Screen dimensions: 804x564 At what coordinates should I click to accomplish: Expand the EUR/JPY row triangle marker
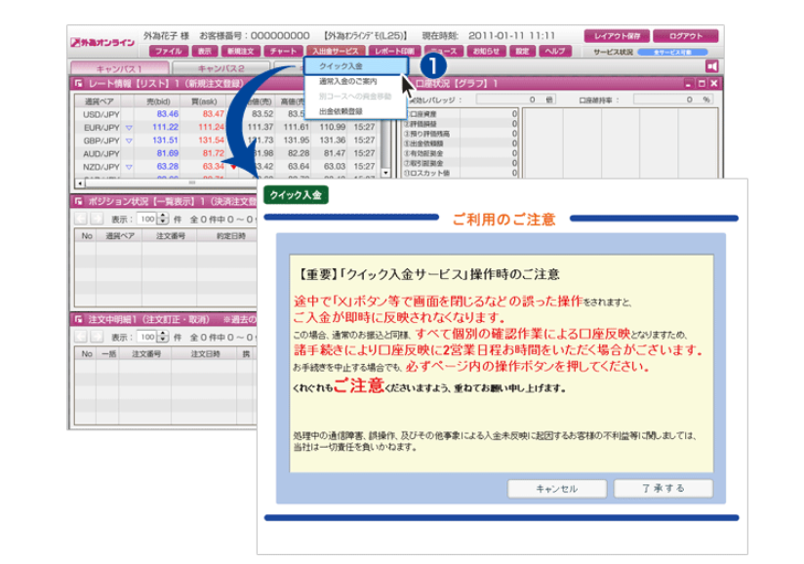(130, 127)
